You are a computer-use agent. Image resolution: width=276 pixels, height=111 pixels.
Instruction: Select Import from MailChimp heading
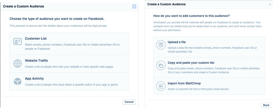tap(184, 83)
